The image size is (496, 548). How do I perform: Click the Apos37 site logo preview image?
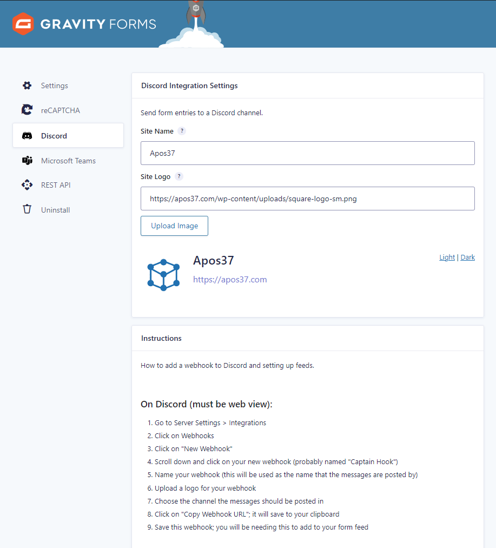163,274
